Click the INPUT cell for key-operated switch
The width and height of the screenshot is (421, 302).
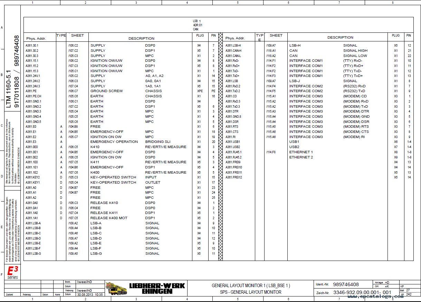click(x=151, y=177)
